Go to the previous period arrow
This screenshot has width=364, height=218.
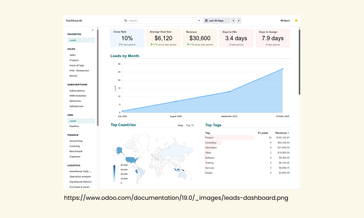(x=234, y=21)
